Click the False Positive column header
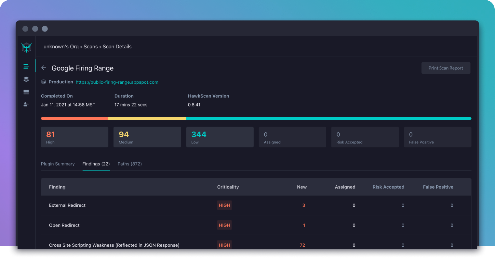495x258 pixels. 438,187
